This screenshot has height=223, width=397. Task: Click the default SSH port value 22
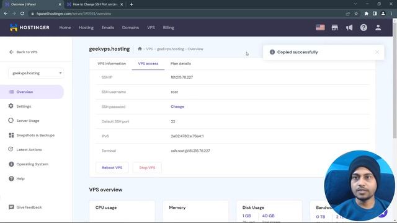tap(173, 121)
